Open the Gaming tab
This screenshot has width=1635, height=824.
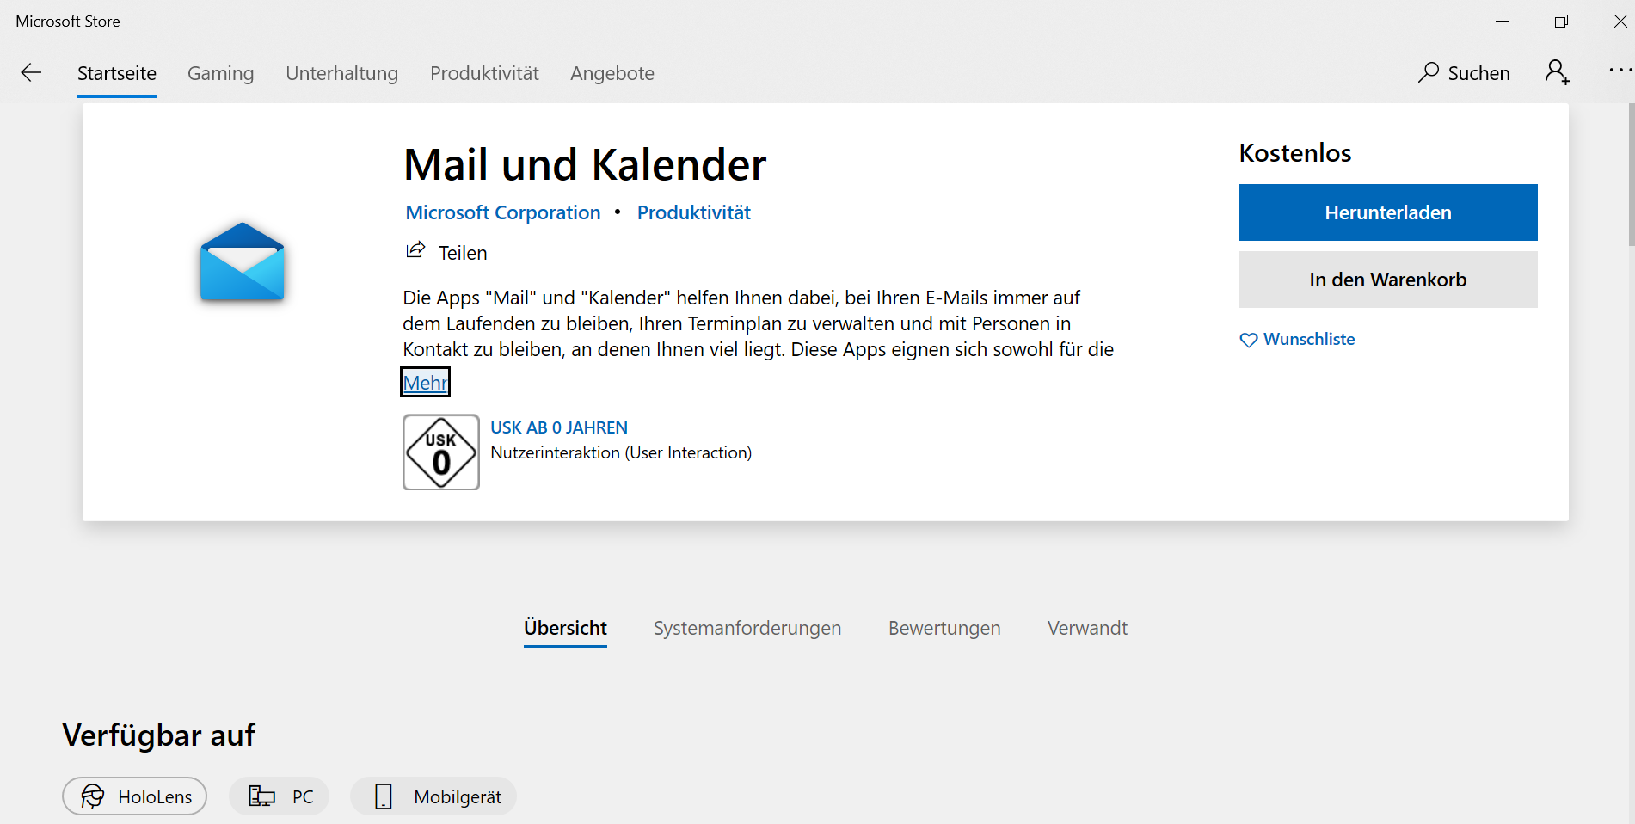click(221, 73)
